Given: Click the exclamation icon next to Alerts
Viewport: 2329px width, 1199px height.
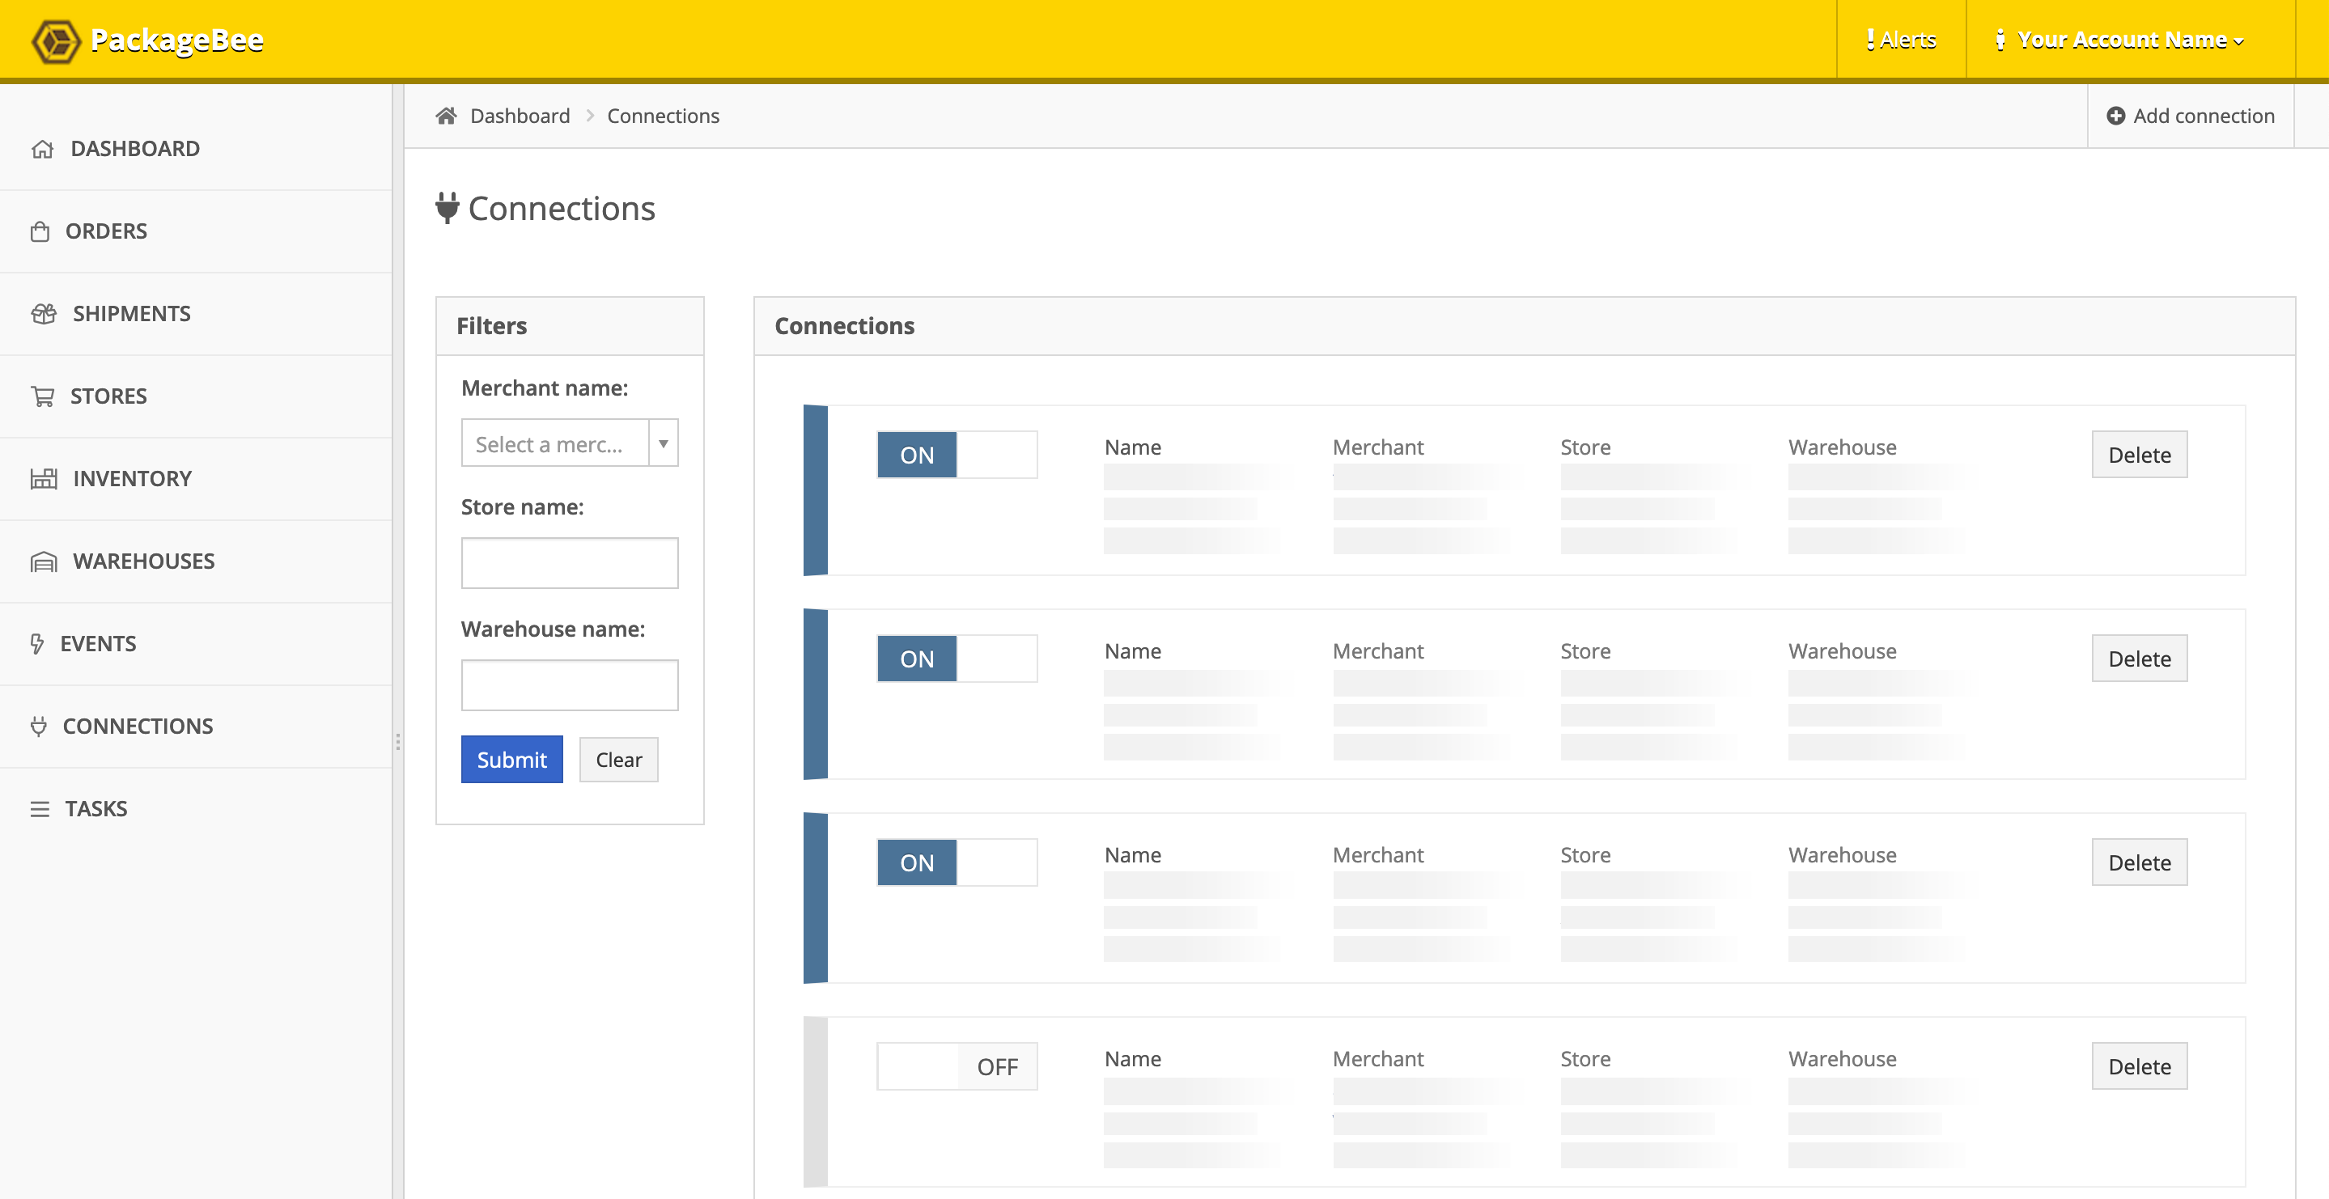Looking at the screenshot, I should [1869, 40].
